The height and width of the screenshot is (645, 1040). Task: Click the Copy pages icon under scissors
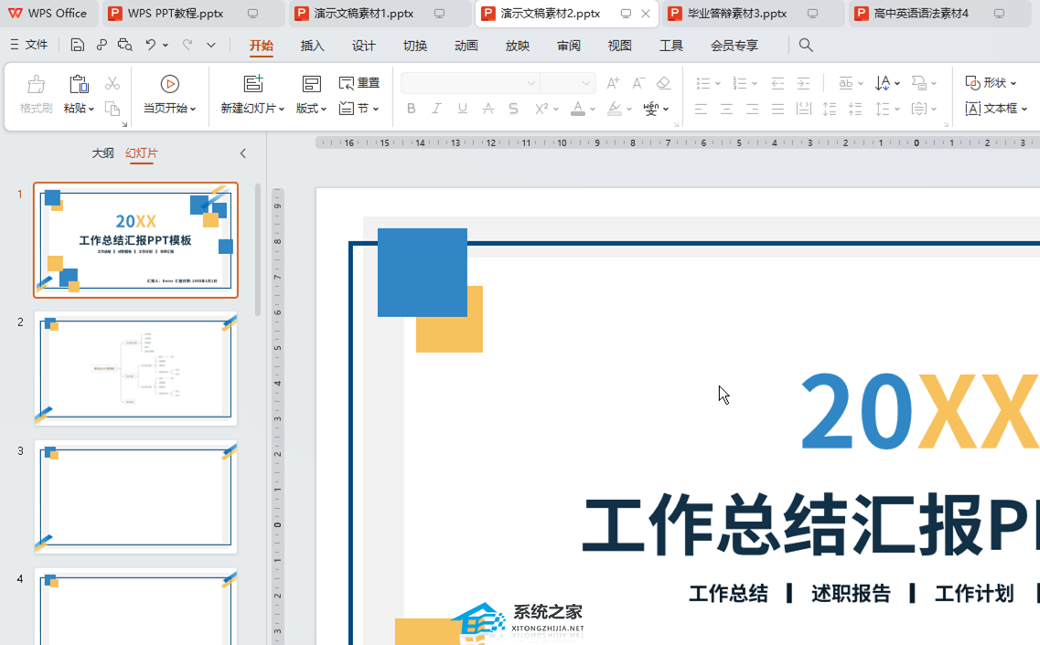point(113,108)
